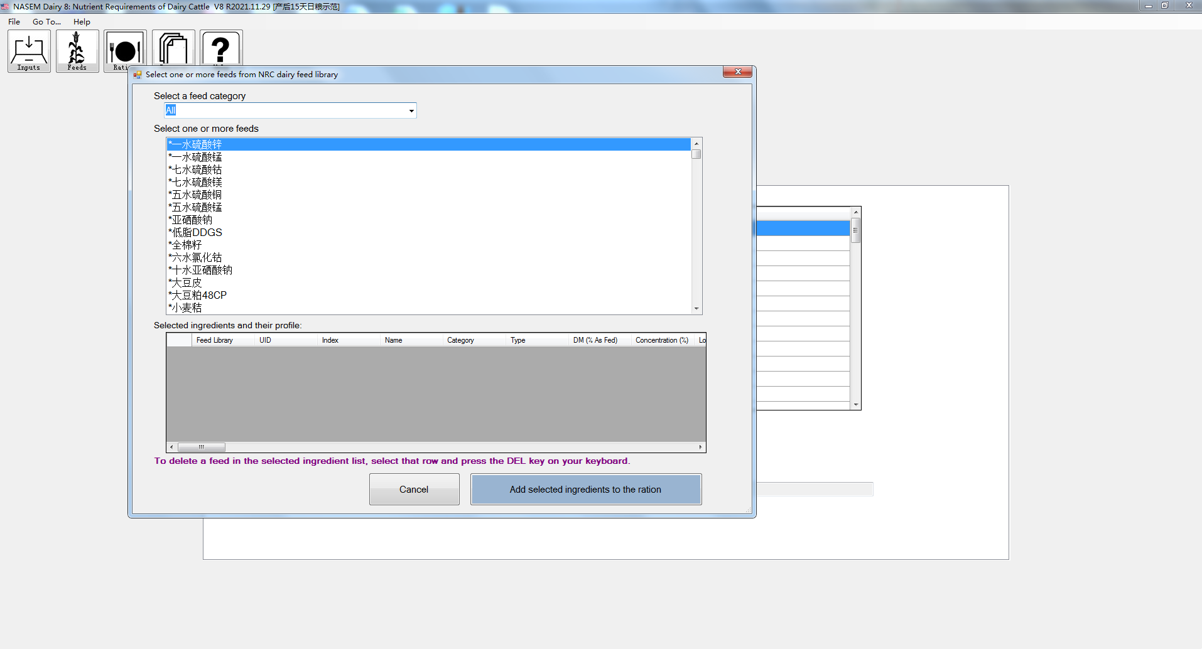Select feed *大豆皮
Screen dimensions: 1202x649
[428, 282]
